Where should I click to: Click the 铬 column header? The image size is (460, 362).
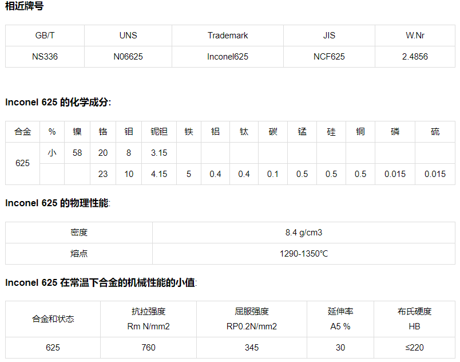[103, 132]
